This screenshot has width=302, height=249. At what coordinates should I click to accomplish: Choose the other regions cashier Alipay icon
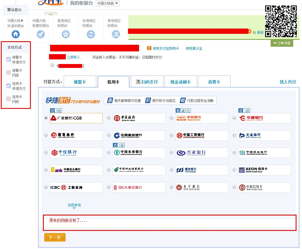tap(116, 34)
